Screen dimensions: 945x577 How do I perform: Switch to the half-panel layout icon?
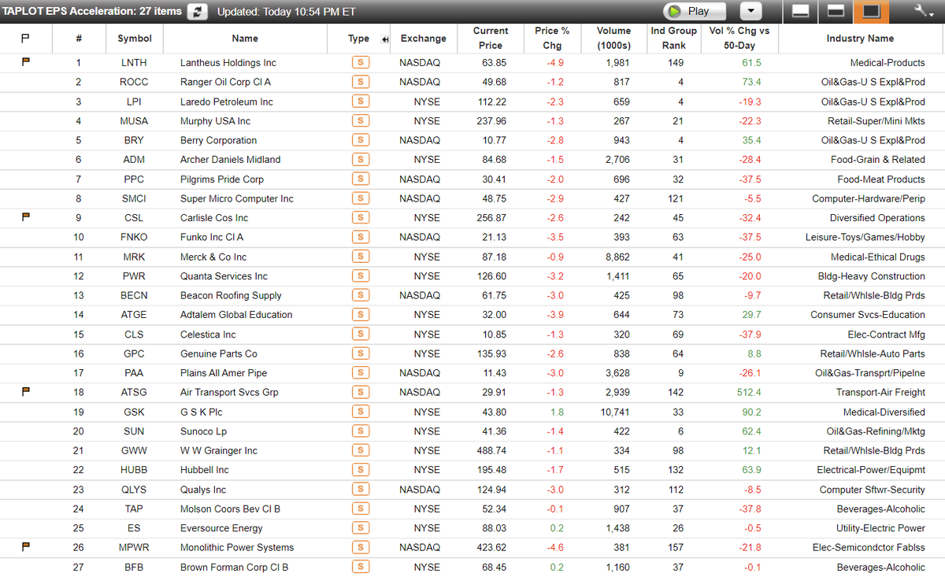(x=836, y=11)
